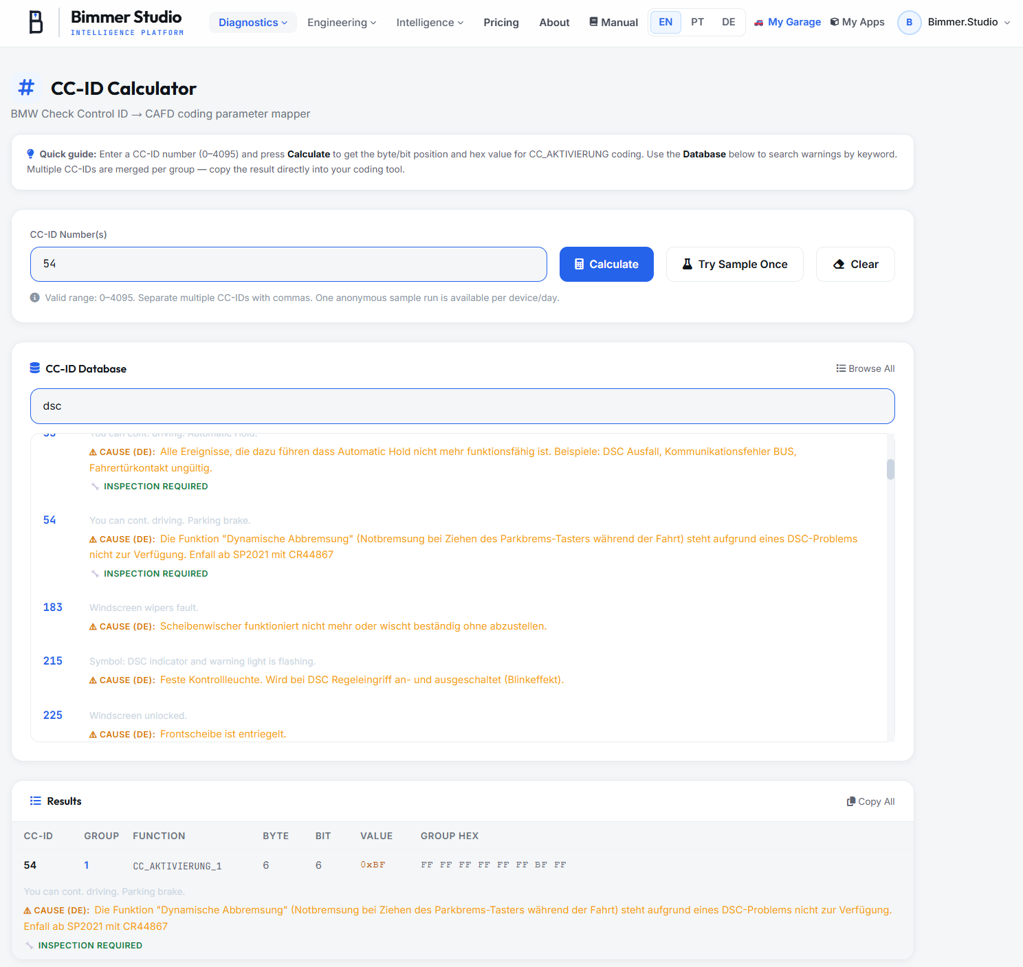Select CC-ID 54 in database list
Viewport: 1023px width, 967px height.
[x=49, y=520]
